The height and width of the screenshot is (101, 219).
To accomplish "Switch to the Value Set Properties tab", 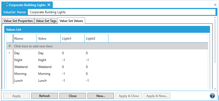I will 18,21.
